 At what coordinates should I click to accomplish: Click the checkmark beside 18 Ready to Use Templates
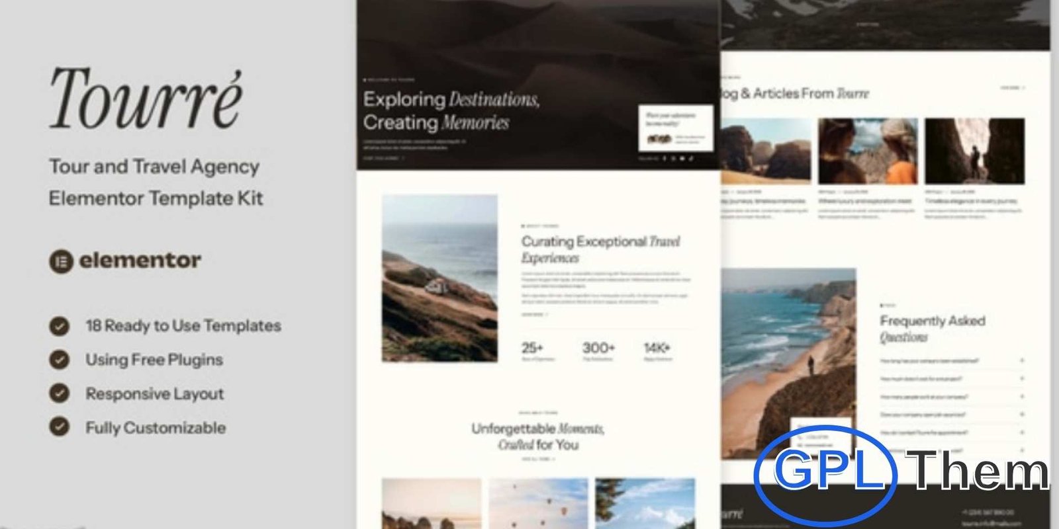click(x=60, y=326)
